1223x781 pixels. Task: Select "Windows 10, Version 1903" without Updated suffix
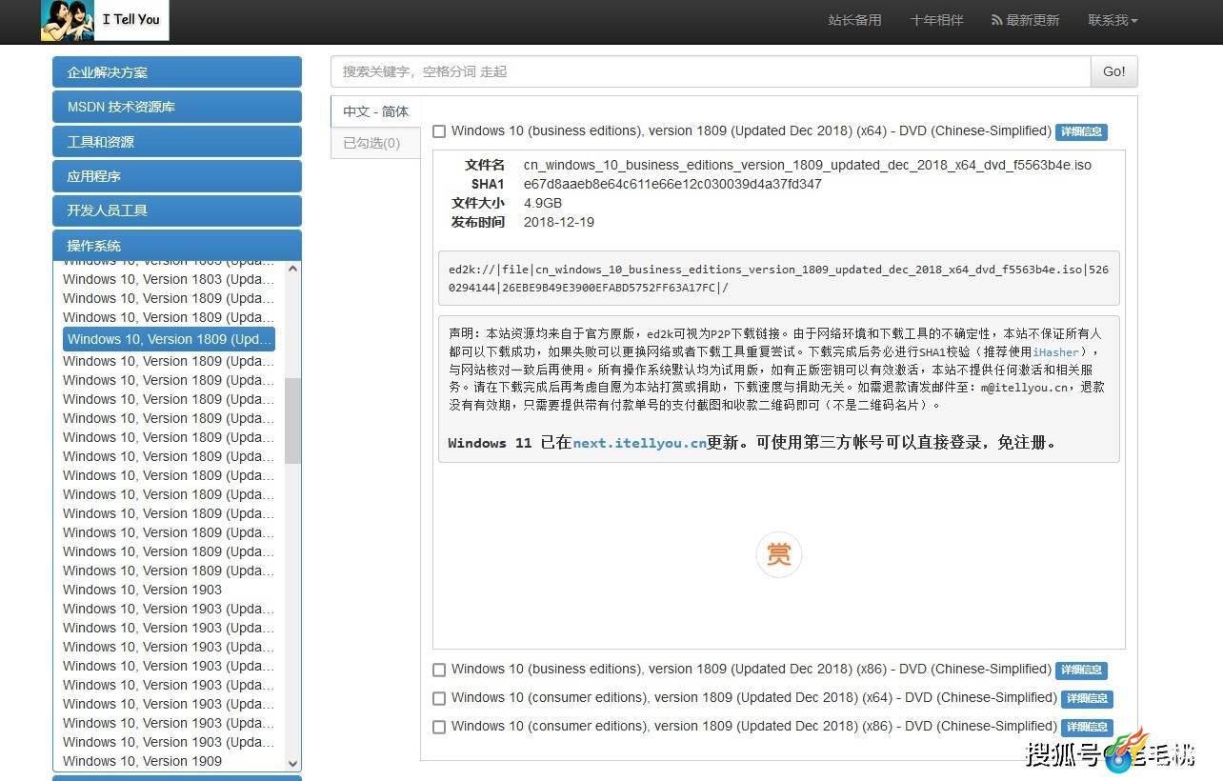click(x=142, y=590)
